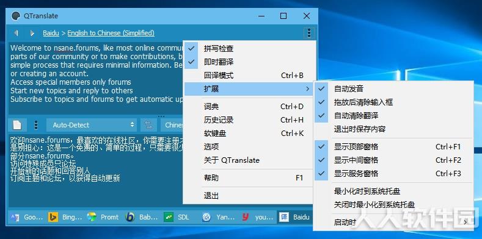This screenshot has height=239, width=482.
Task: Click the Baidu service link
Action: pos(51,33)
